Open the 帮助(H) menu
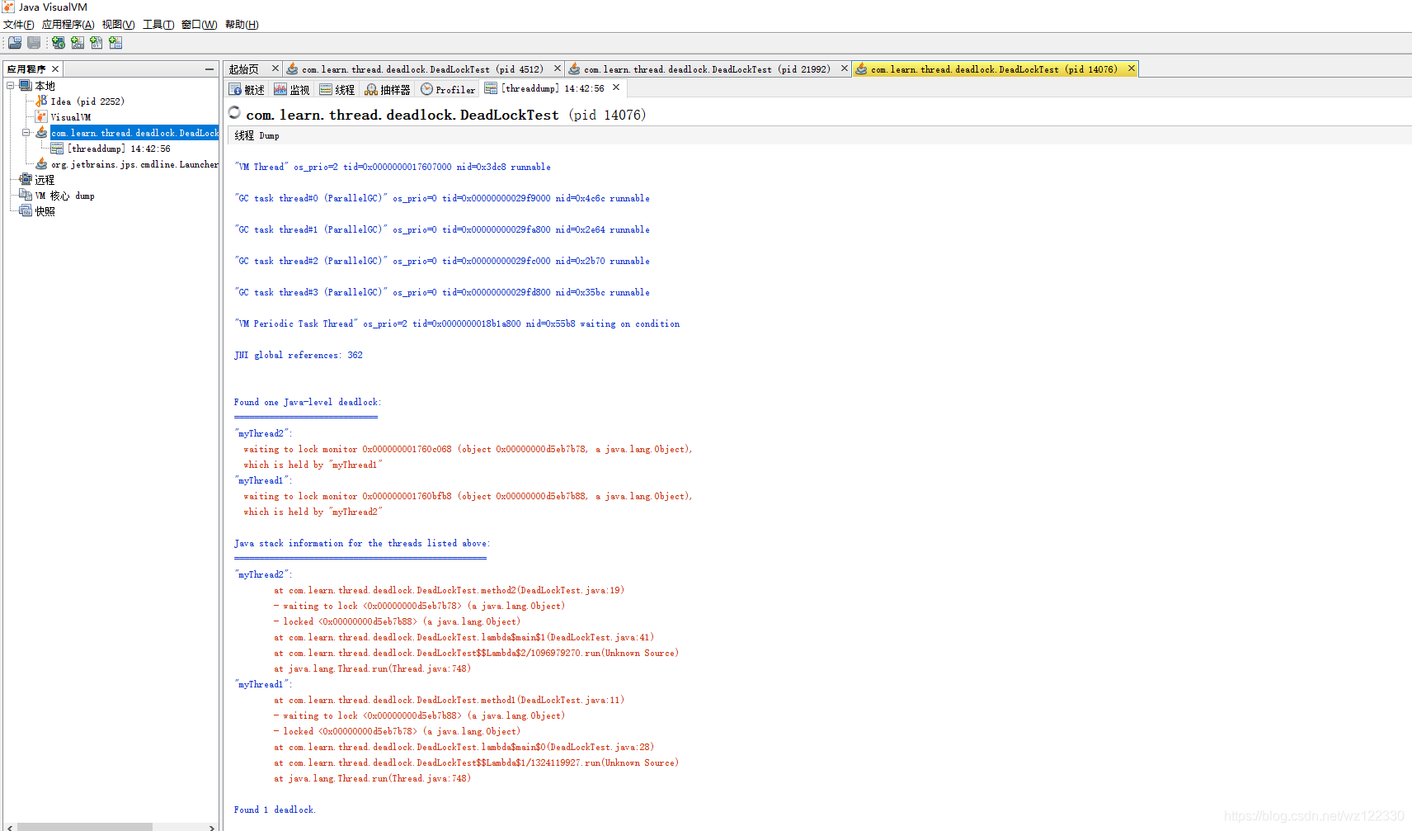The width and height of the screenshot is (1412, 831). coord(242,25)
